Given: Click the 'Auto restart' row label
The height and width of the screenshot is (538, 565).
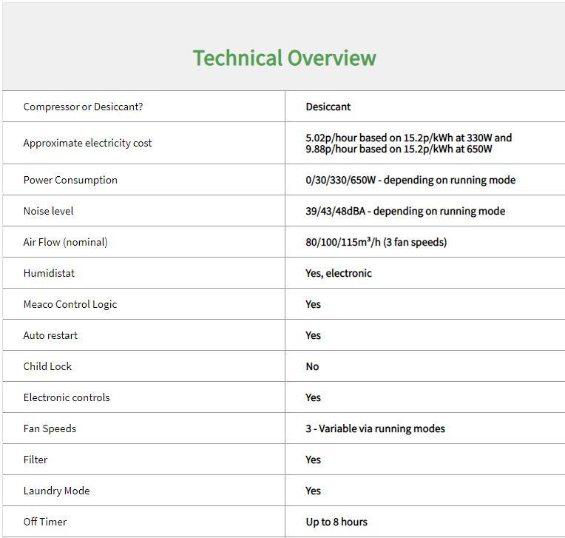Looking at the screenshot, I should pos(50,335).
